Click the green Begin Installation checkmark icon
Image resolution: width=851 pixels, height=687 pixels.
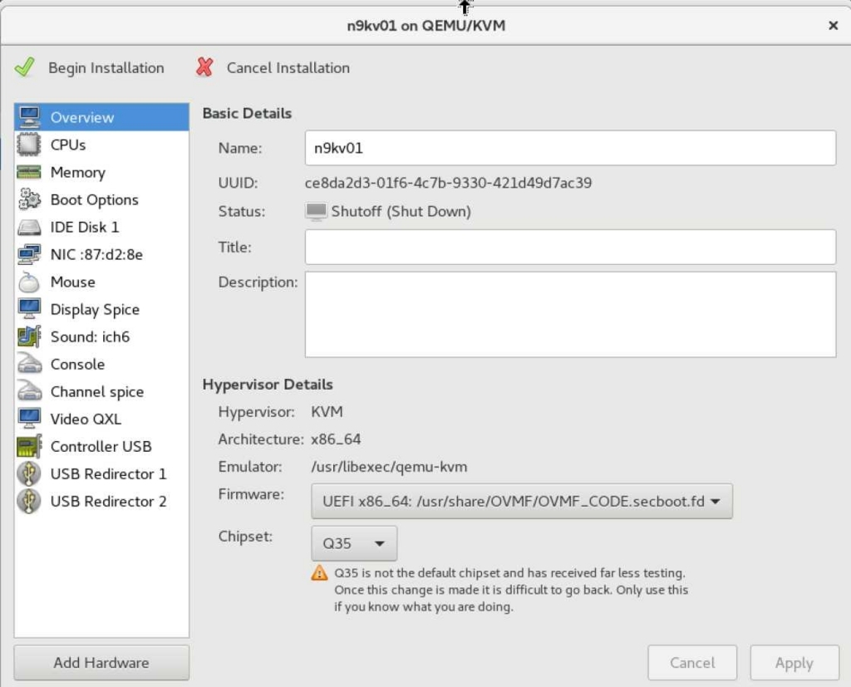[x=25, y=67]
